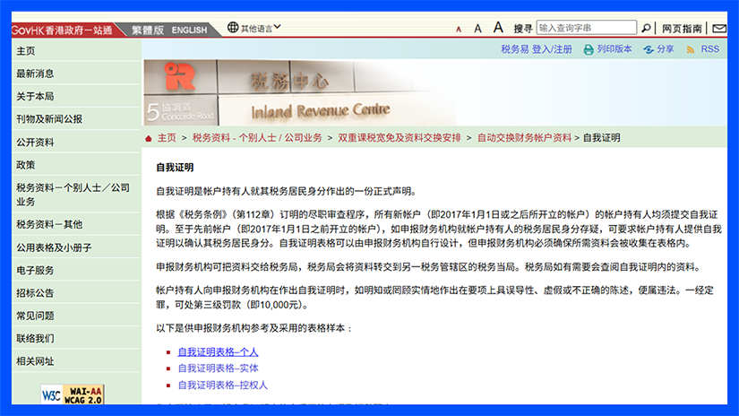Click the 搜寻 search label
Screen dimensions: 739x416
522,29
